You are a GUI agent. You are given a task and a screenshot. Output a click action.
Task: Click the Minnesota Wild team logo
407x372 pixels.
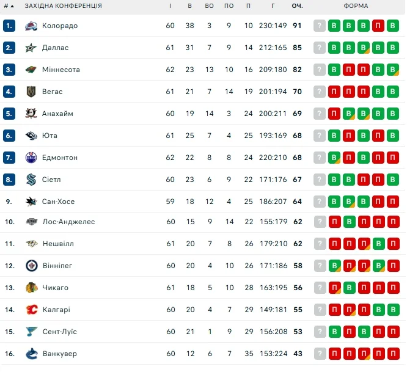click(31, 70)
